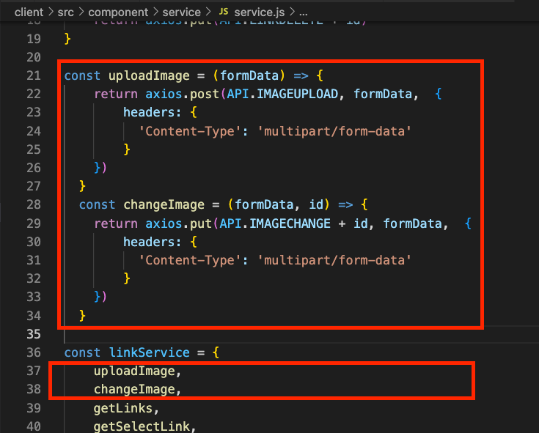Click 'axios' on line 22

[164, 94]
